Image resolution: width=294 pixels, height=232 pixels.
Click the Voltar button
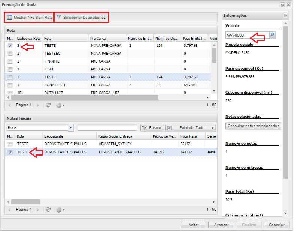point(194,225)
